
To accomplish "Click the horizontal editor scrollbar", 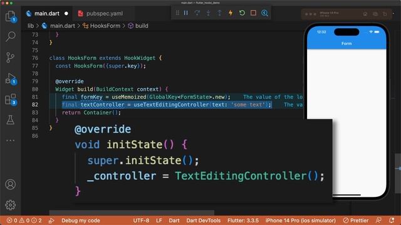I will [132, 212].
